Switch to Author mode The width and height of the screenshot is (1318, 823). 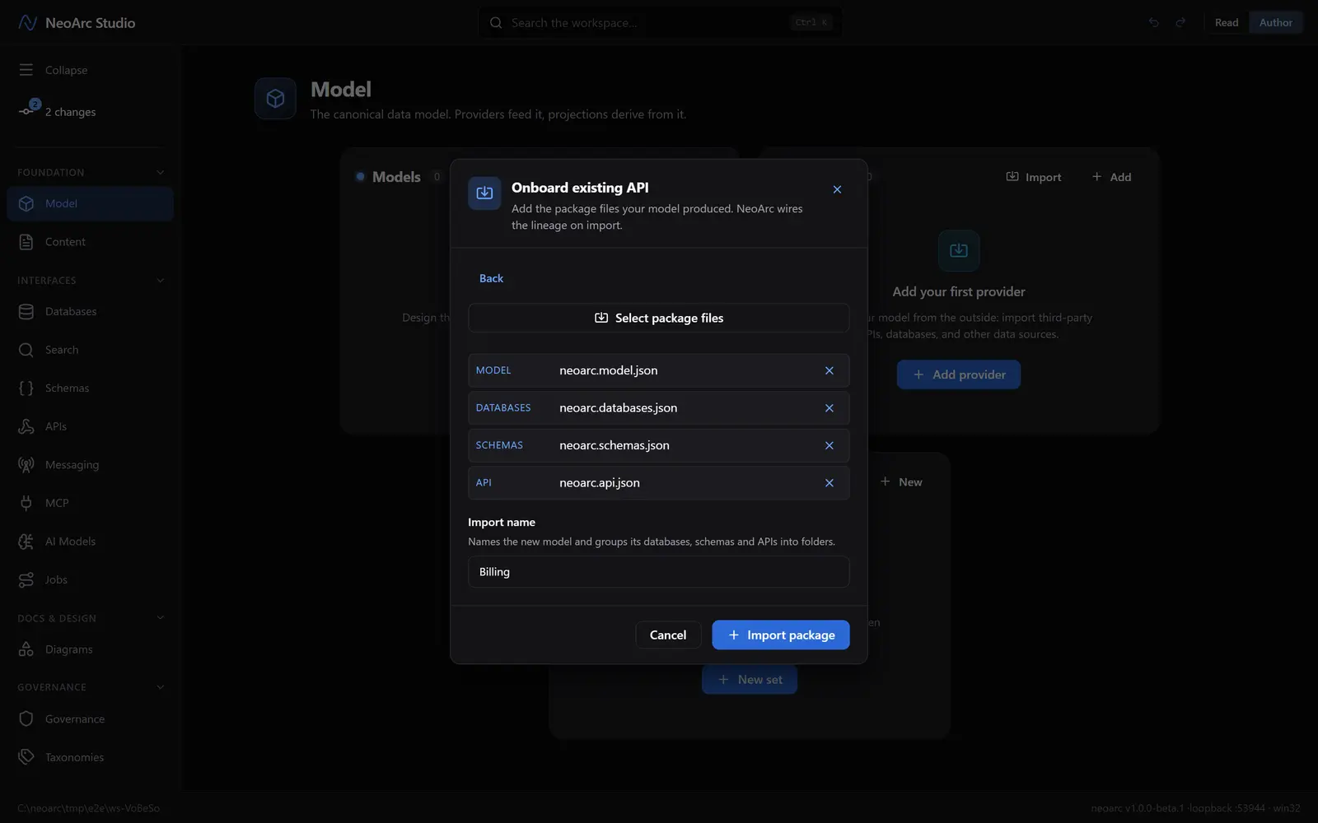(1275, 23)
